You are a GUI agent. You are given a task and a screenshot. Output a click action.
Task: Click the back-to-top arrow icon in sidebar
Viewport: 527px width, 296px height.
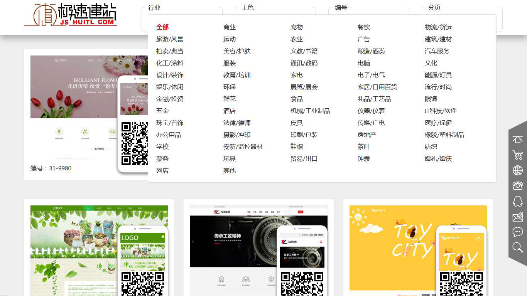518,140
